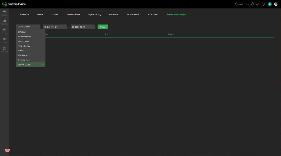
Task: Collapse the Source Control feature dropdown
Action: pos(28,27)
